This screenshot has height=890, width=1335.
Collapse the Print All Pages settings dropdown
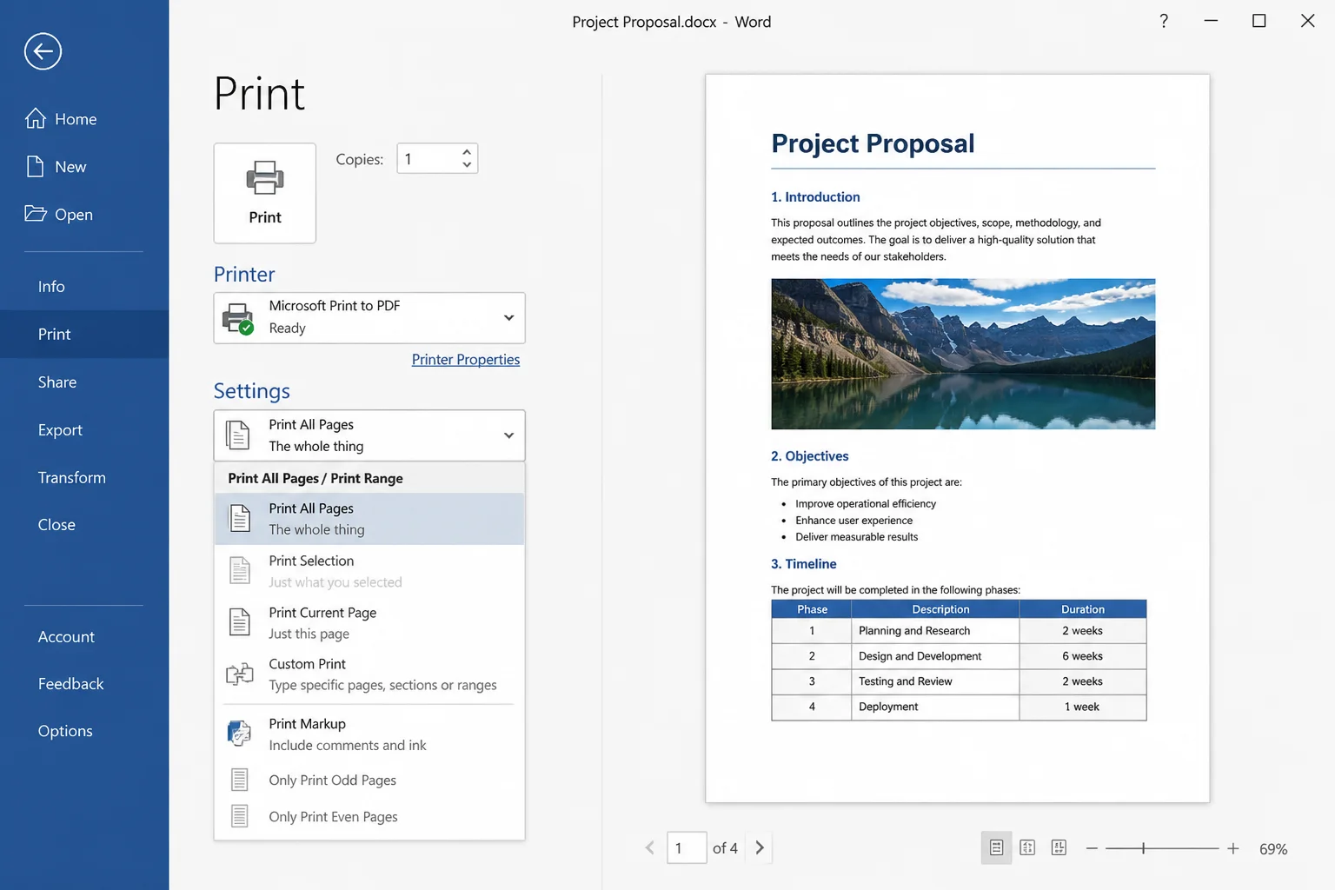click(508, 435)
